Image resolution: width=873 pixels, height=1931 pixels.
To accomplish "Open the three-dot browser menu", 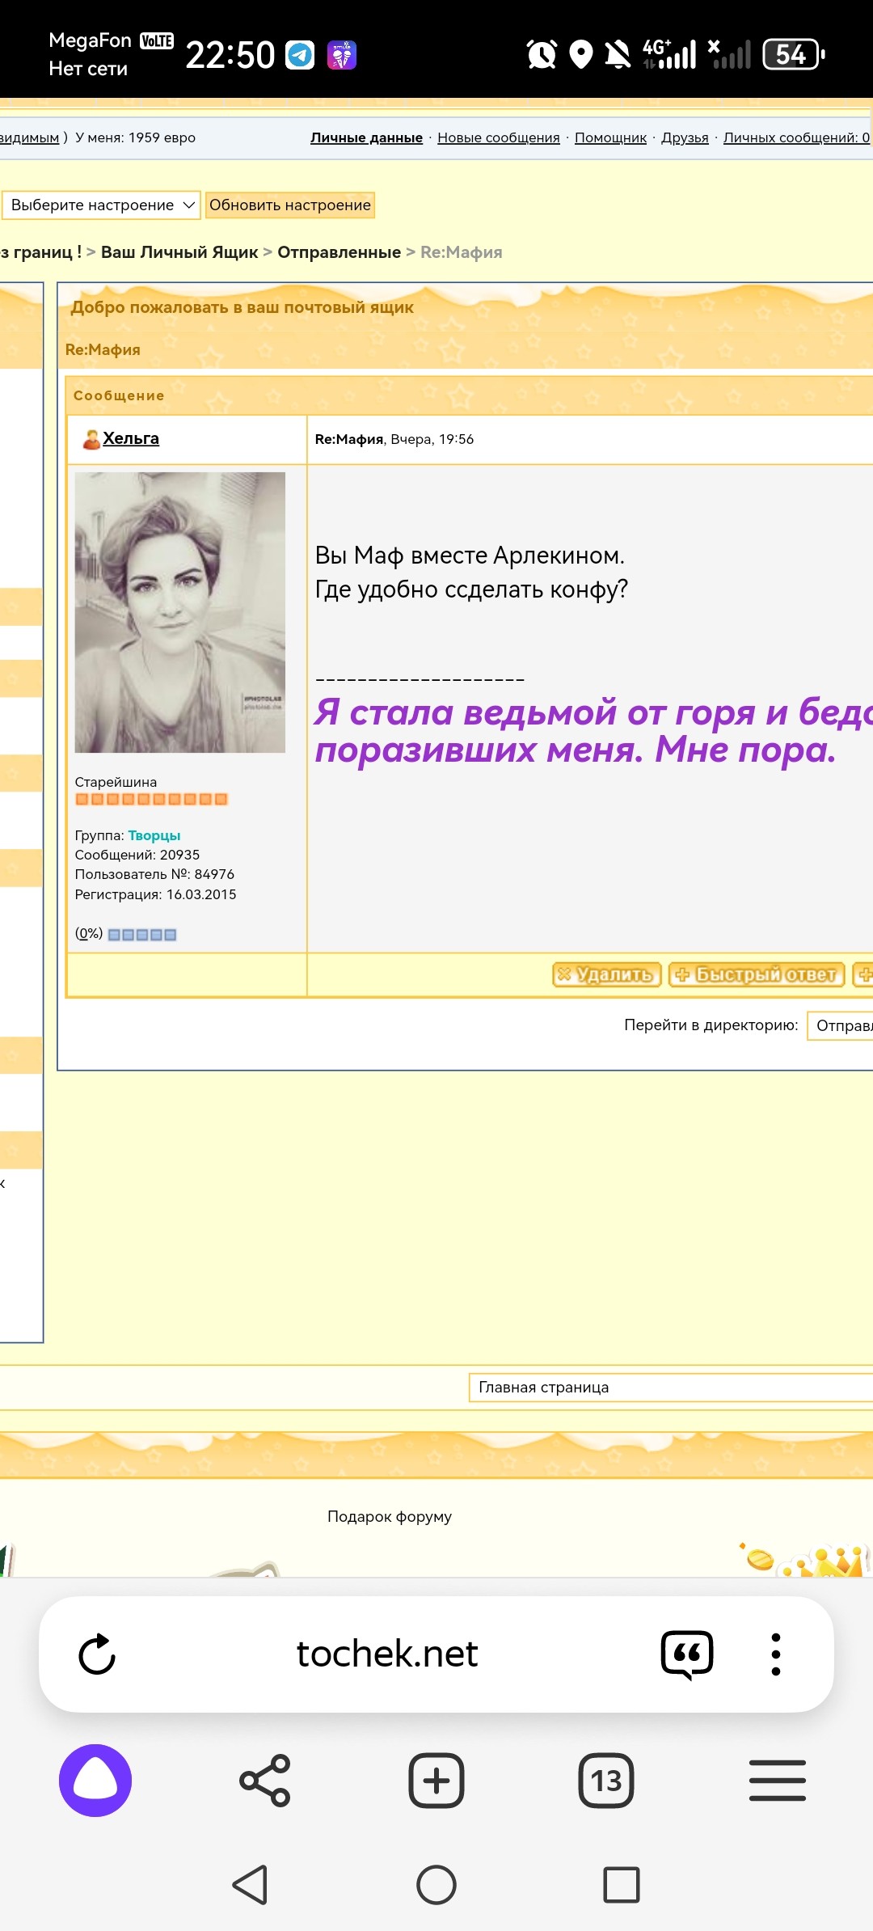I will 776,1654.
